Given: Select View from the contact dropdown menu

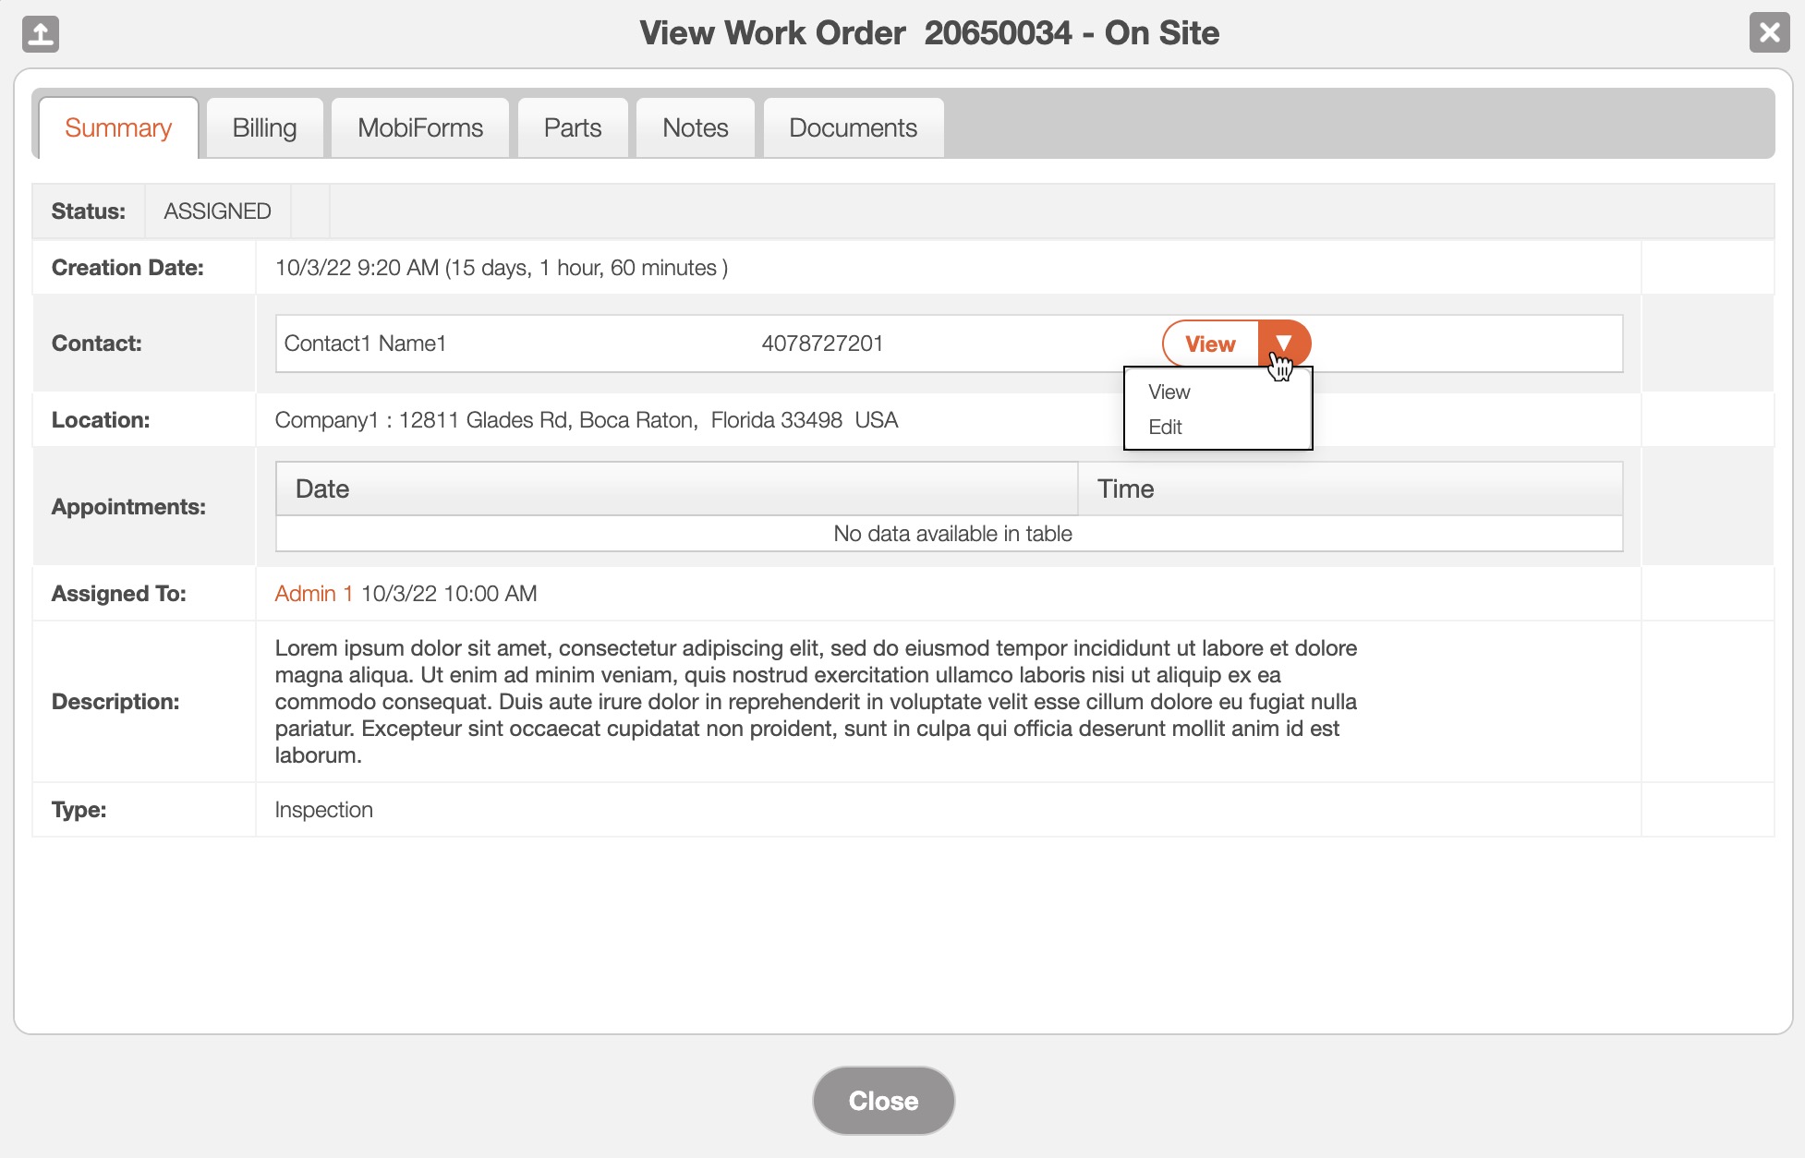Looking at the screenshot, I should point(1169,392).
